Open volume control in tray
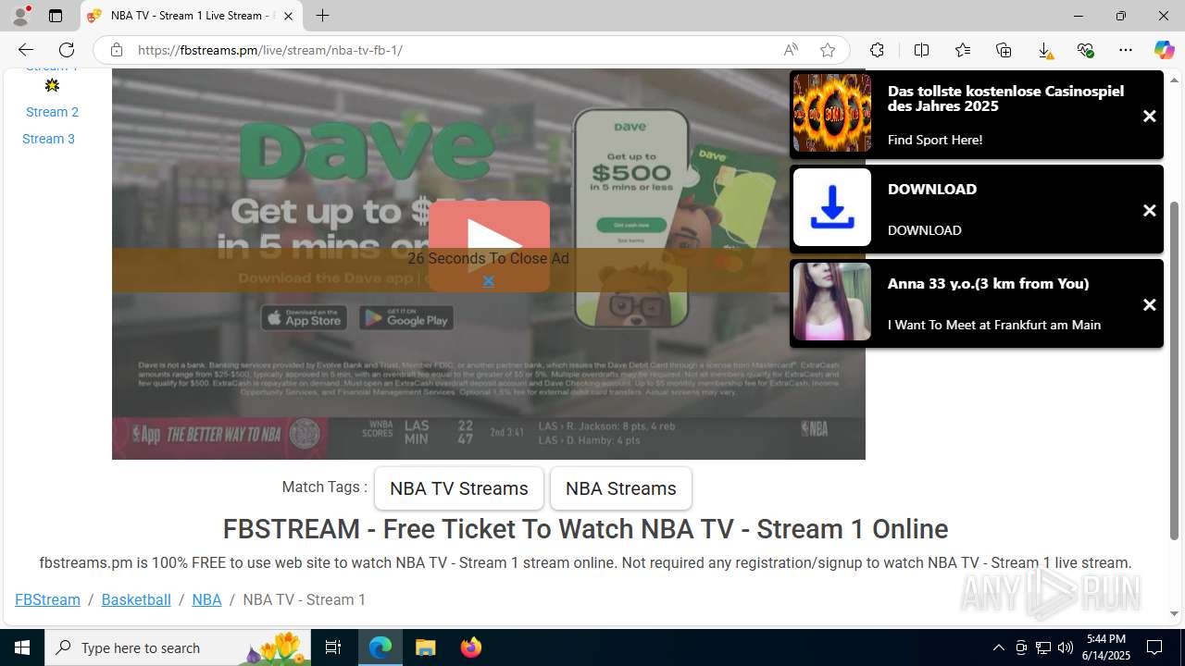Image resolution: width=1185 pixels, height=666 pixels. pos(1066,647)
